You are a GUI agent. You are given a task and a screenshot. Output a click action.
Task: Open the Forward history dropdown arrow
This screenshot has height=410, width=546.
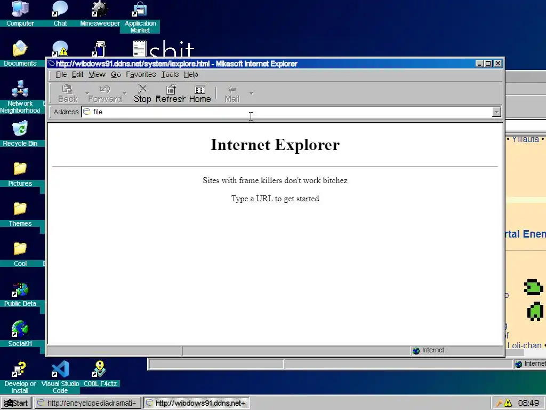tap(125, 93)
